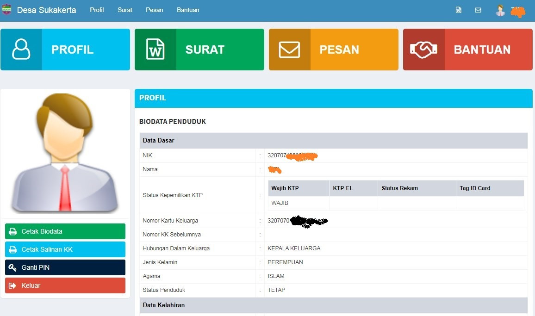This screenshot has height=316, width=535.
Task: Click the WAJIB cell value
Action: [280, 203]
